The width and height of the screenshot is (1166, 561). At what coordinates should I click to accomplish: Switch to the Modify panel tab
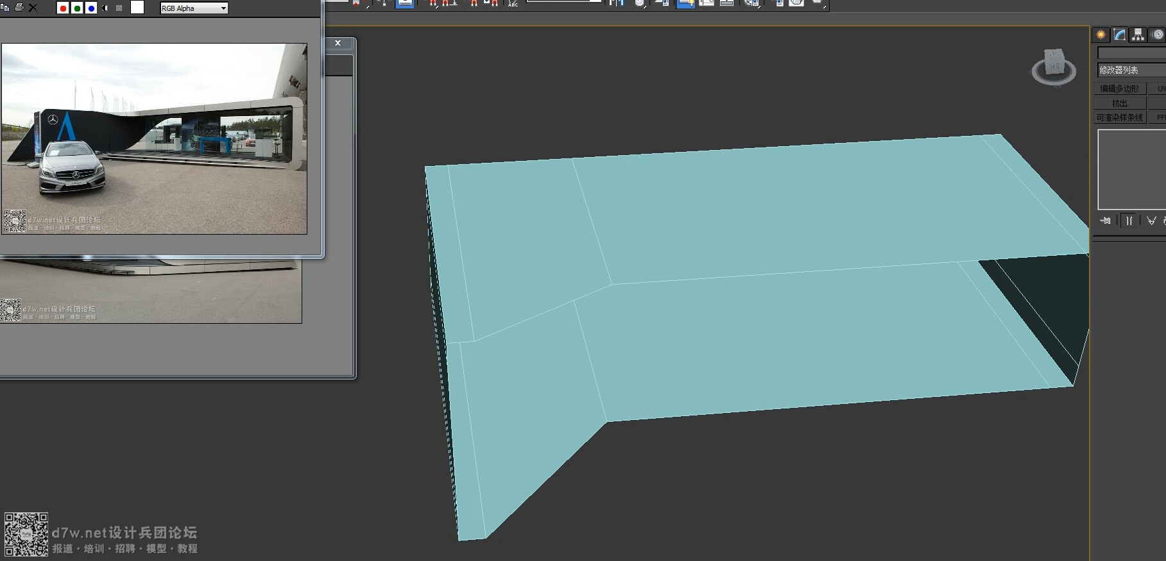(1120, 35)
